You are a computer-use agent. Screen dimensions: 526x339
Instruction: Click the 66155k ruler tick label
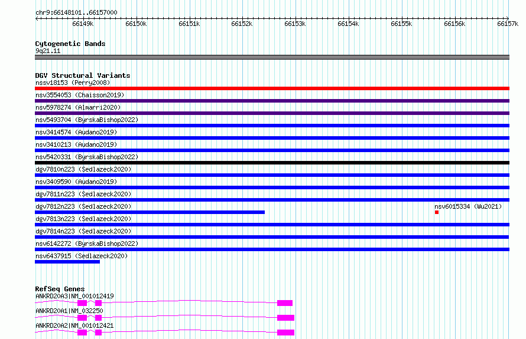[x=401, y=24]
